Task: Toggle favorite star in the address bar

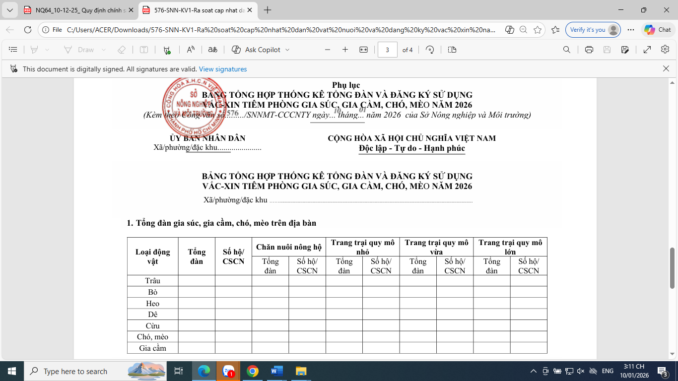Action: point(538,30)
